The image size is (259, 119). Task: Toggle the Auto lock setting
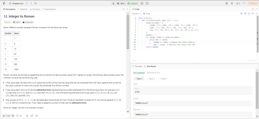(x=147, y=14)
